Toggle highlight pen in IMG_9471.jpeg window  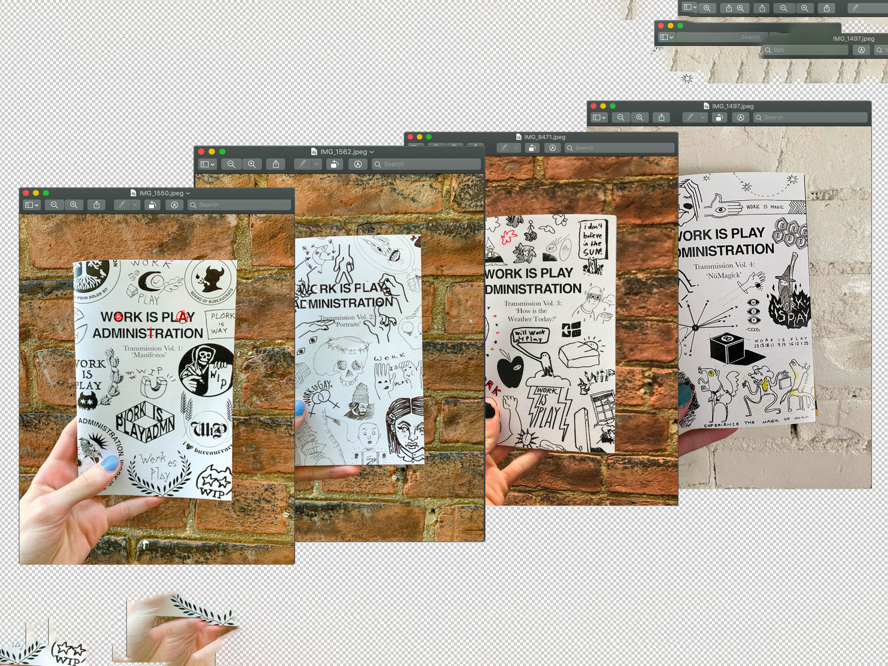(504, 148)
